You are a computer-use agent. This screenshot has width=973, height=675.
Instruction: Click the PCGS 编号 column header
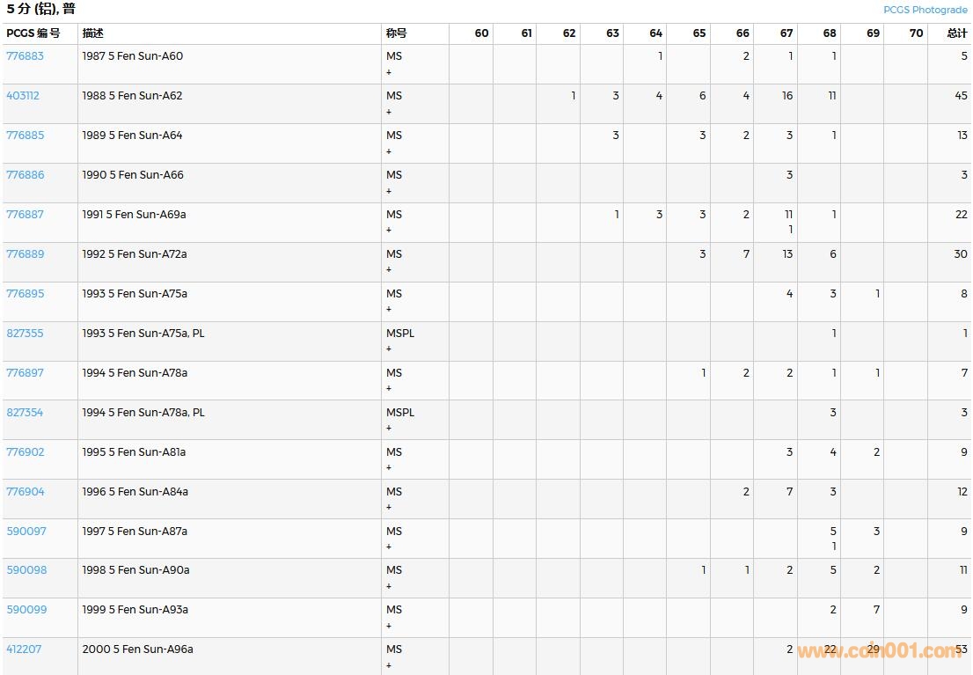[33, 33]
